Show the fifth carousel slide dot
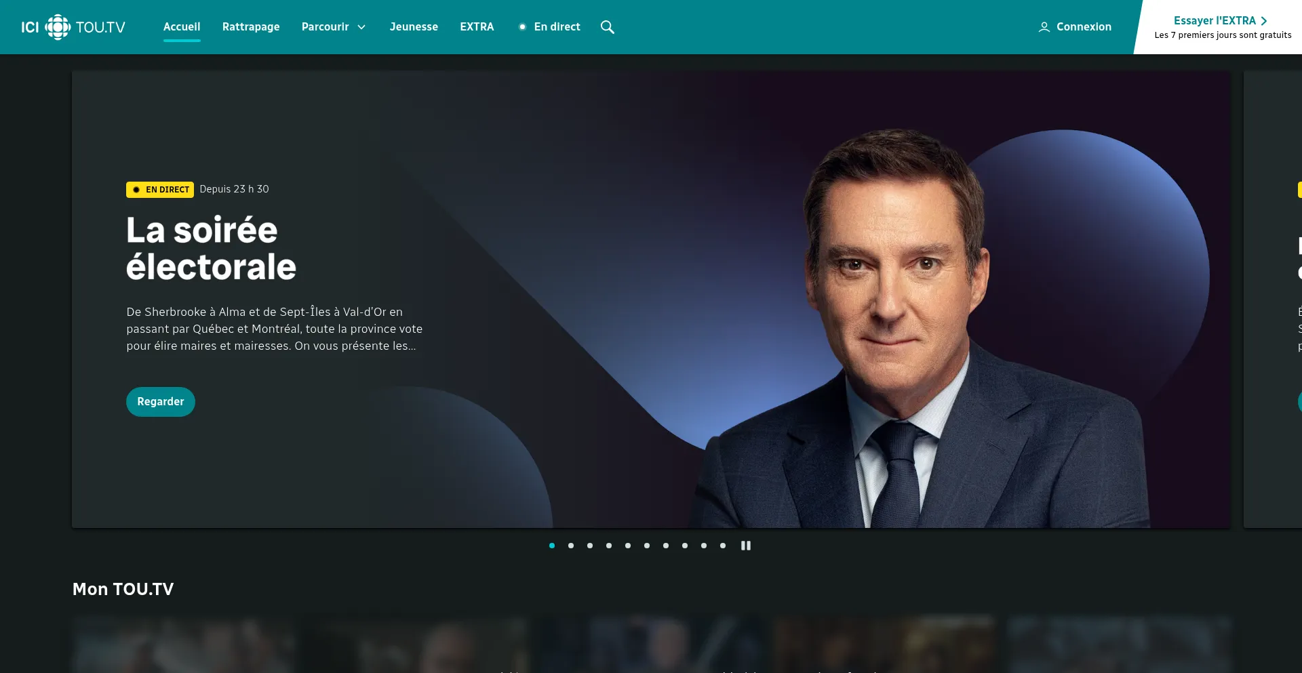1302x673 pixels. coord(628,546)
